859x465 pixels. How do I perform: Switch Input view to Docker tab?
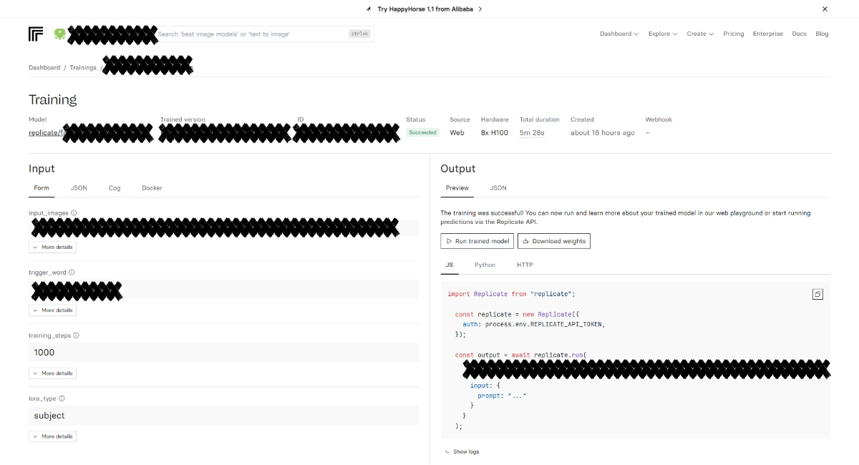point(152,188)
